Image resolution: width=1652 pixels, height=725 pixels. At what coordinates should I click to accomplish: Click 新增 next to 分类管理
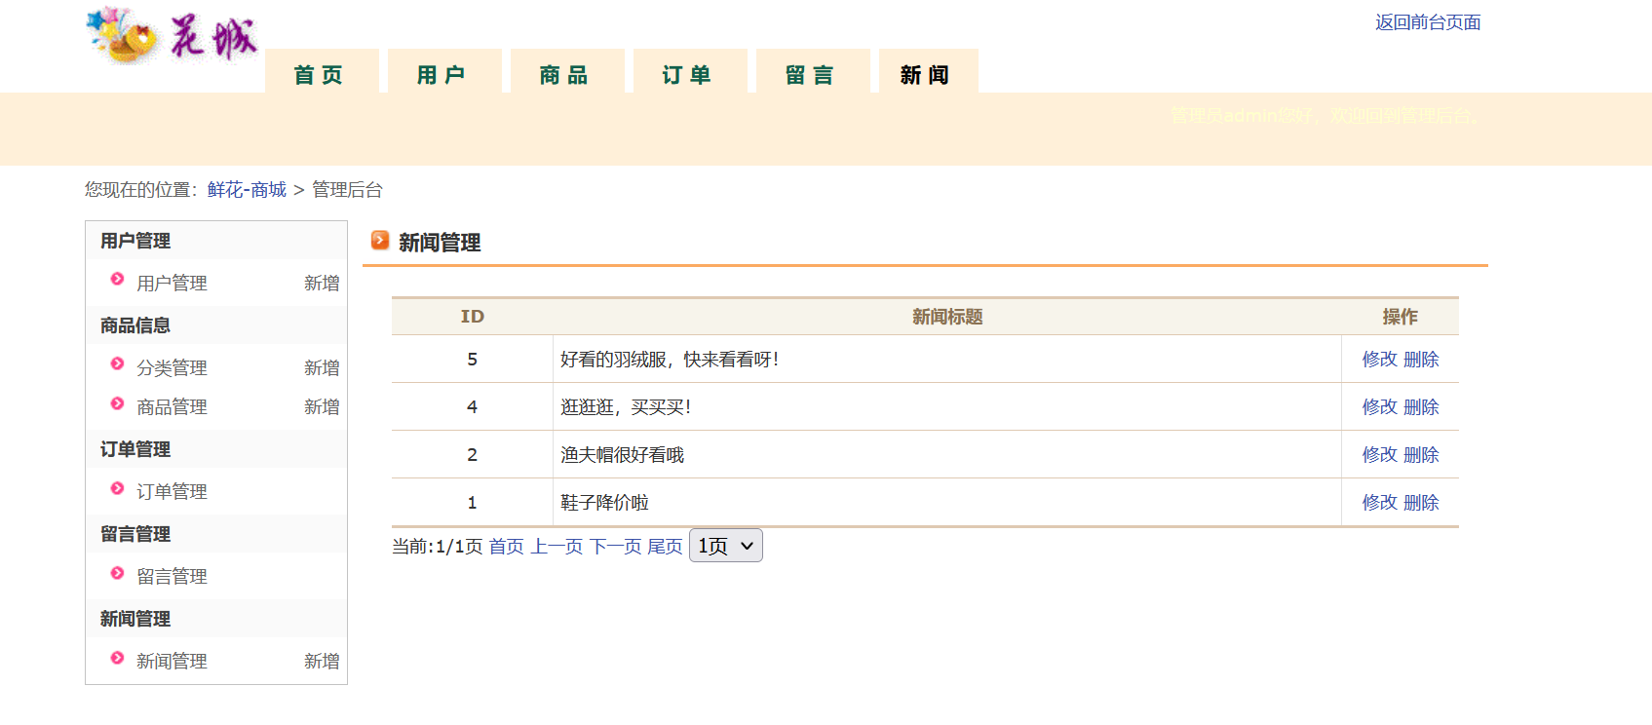click(x=322, y=368)
